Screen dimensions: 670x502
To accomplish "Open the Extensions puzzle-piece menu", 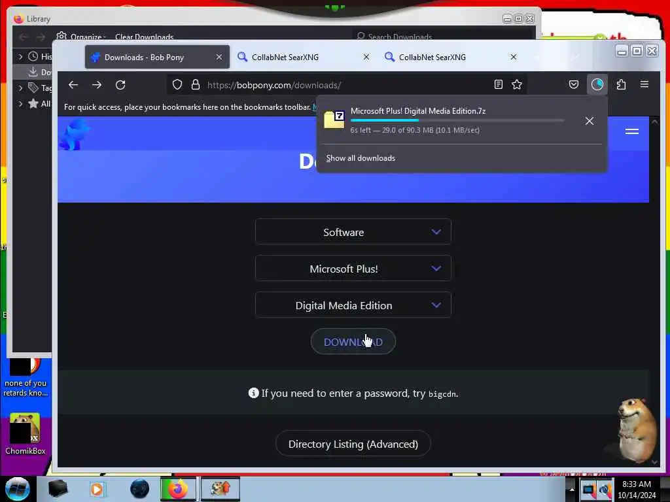I will tap(622, 84).
